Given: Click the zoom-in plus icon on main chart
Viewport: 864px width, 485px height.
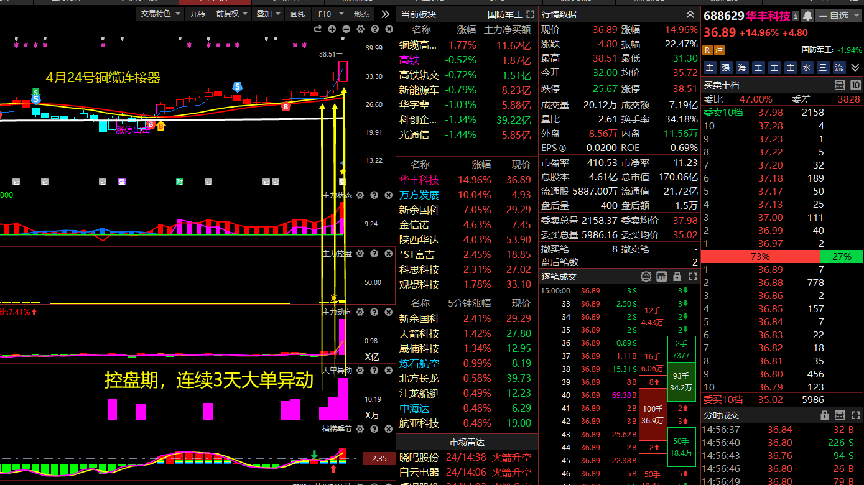Looking at the screenshot, I should coord(332,29).
